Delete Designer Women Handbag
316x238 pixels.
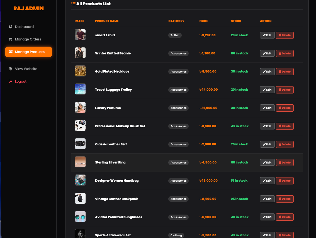(x=285, y=181)
